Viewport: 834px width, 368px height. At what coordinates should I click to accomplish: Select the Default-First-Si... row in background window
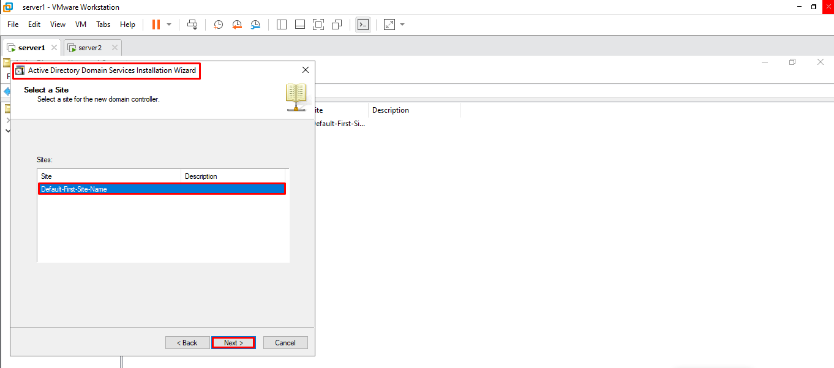pyautogui.click(x=340, y=124)
